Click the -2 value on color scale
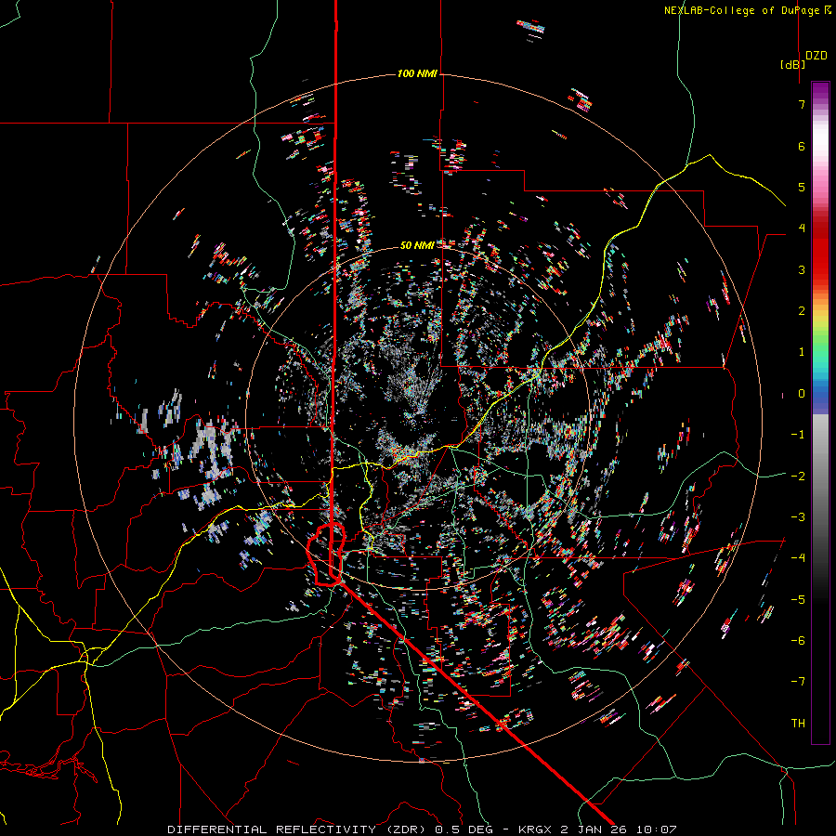The image size is (836, 836). [x=798, y=476]
